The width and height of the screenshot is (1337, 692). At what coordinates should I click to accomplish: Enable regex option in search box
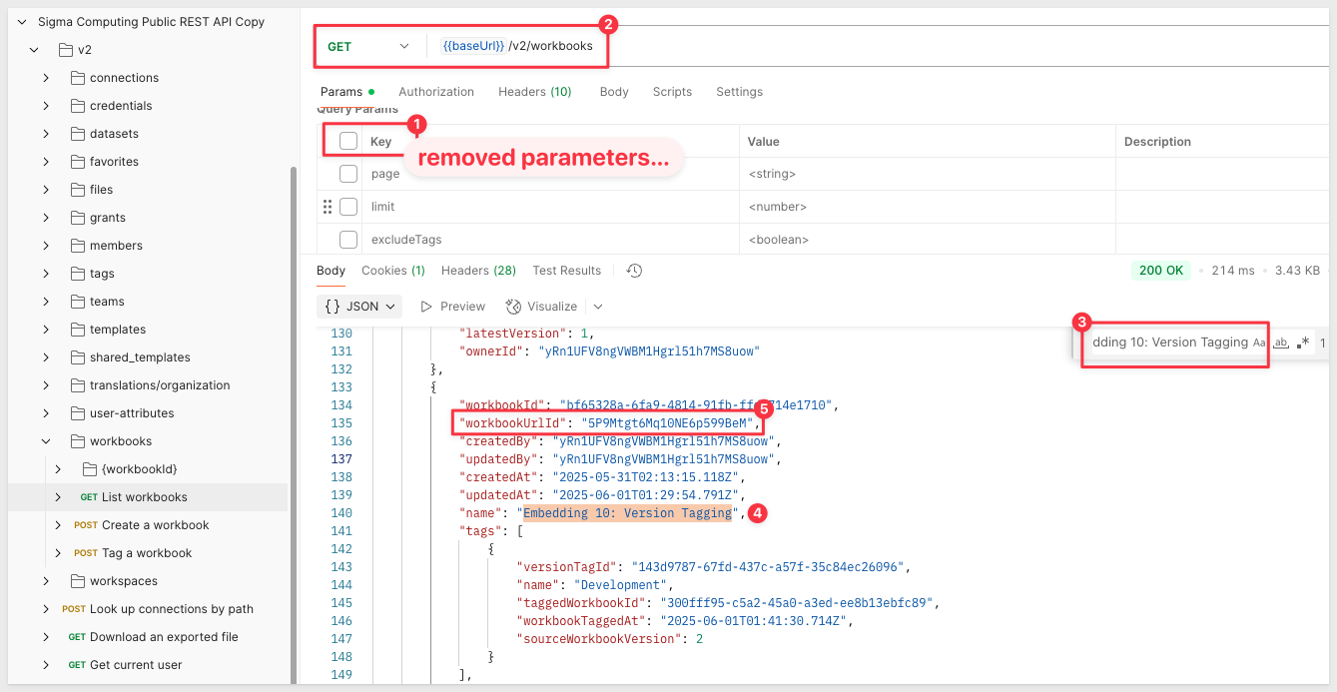[1303, 343]
